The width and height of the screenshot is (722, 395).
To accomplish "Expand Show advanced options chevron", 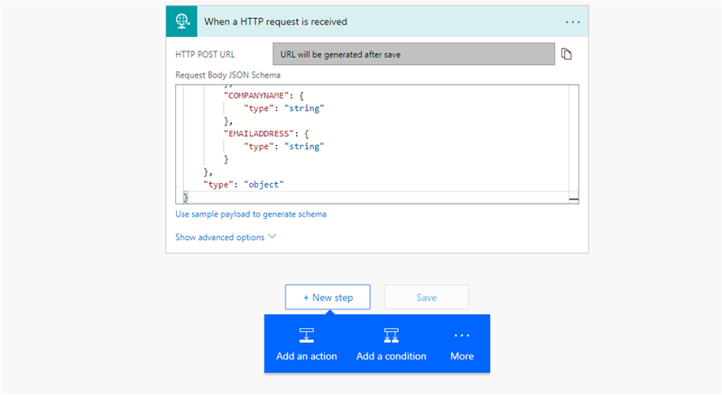I will [273, 237].
